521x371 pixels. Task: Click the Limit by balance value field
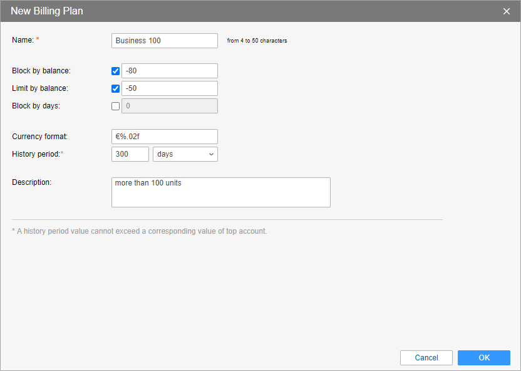[x=169, y=88]
